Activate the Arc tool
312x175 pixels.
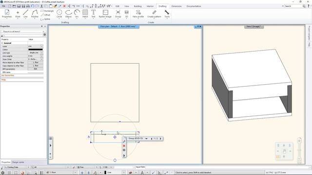(77, 14)
